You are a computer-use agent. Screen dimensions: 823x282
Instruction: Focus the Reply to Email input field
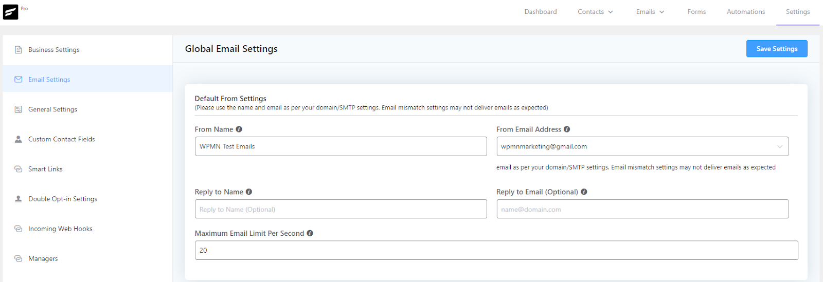click(x=642, y=209)
